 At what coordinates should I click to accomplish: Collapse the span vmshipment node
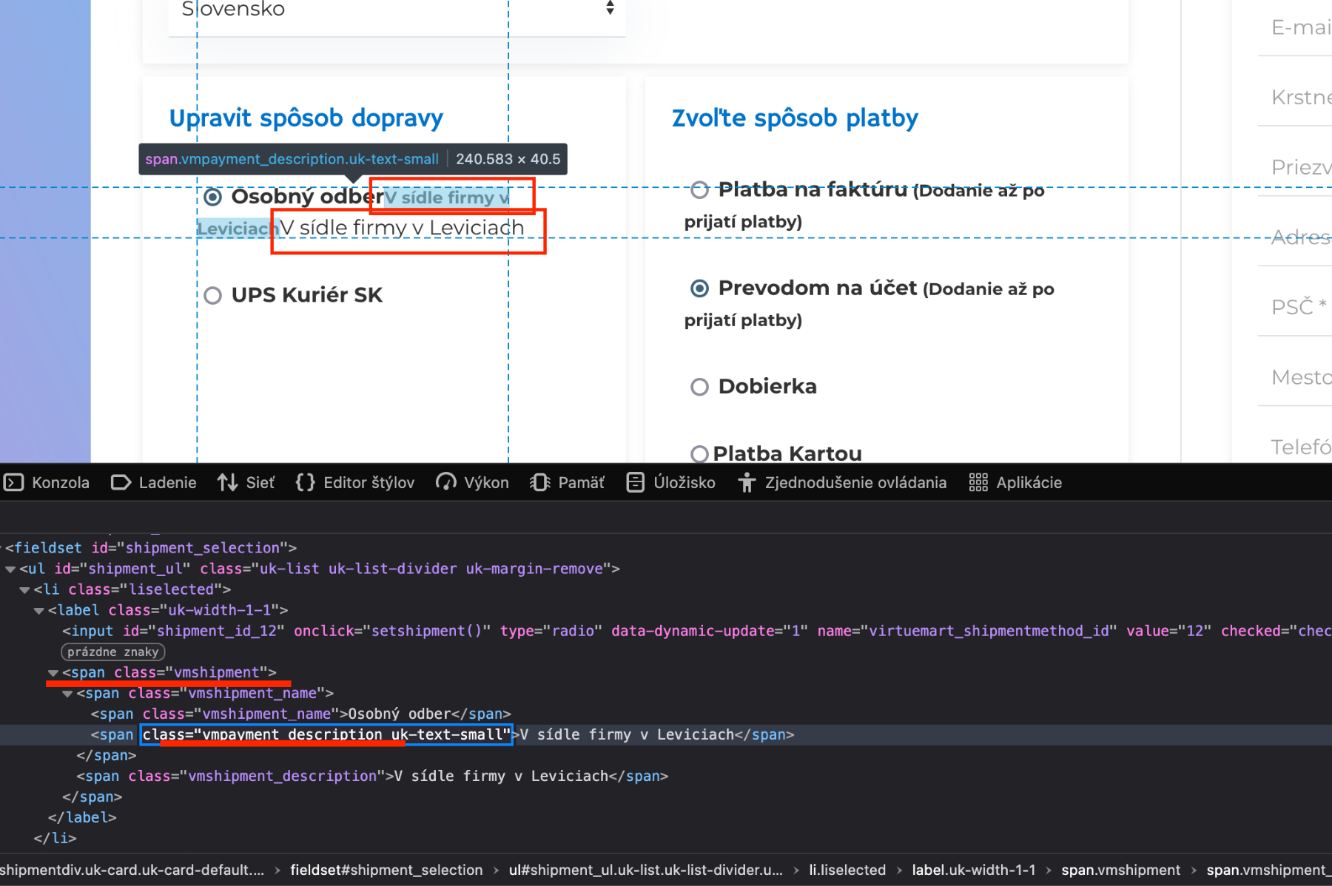[53, 673]
